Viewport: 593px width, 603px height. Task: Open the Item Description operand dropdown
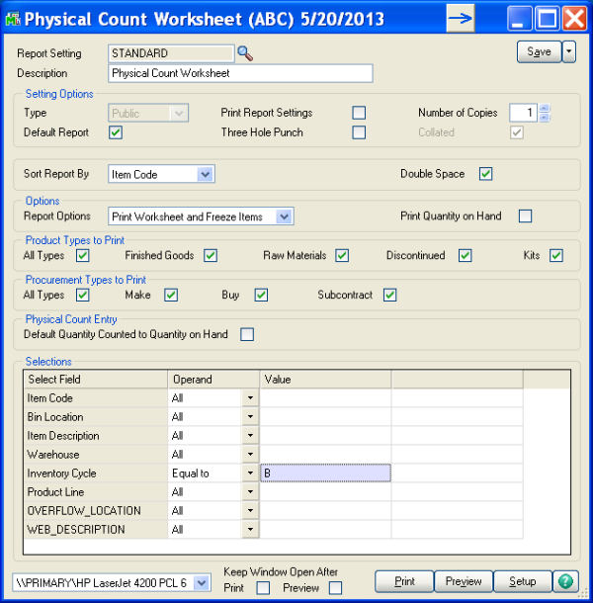coord(250,435)
